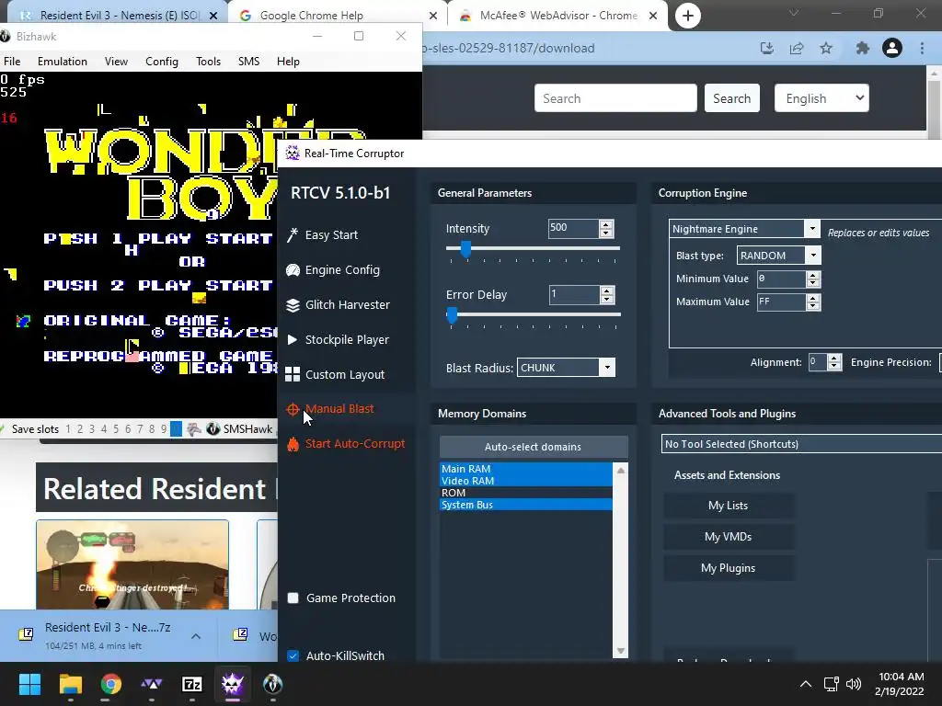Screen dimensions: 942x706
Task: Open My Lists button
Action: (729, 506)
